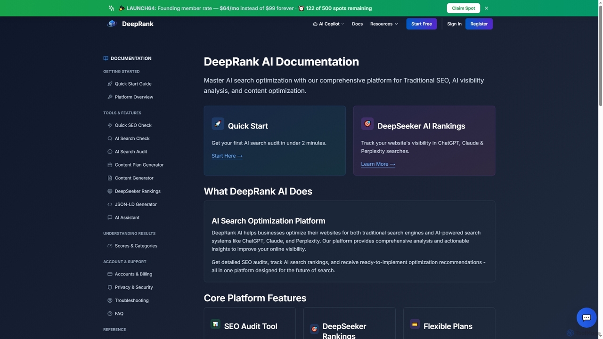The height and width of the screenshot is (339, 603).
Task: Click the LAUNCH64 promo code text
Action: click(x=141, y=8)
